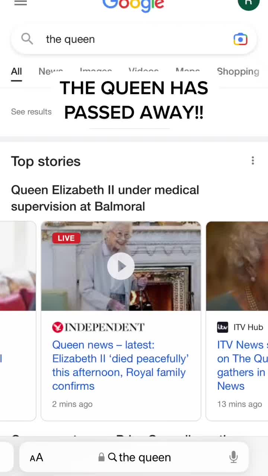Open the AA reader text-size menu
Image resolution: width=268 pixels, height=476 pixels.
pos(36,457)
